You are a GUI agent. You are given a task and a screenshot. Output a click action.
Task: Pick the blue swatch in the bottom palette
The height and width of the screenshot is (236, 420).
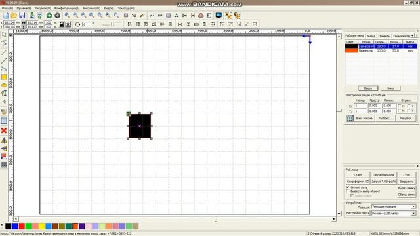pos(15,226)
